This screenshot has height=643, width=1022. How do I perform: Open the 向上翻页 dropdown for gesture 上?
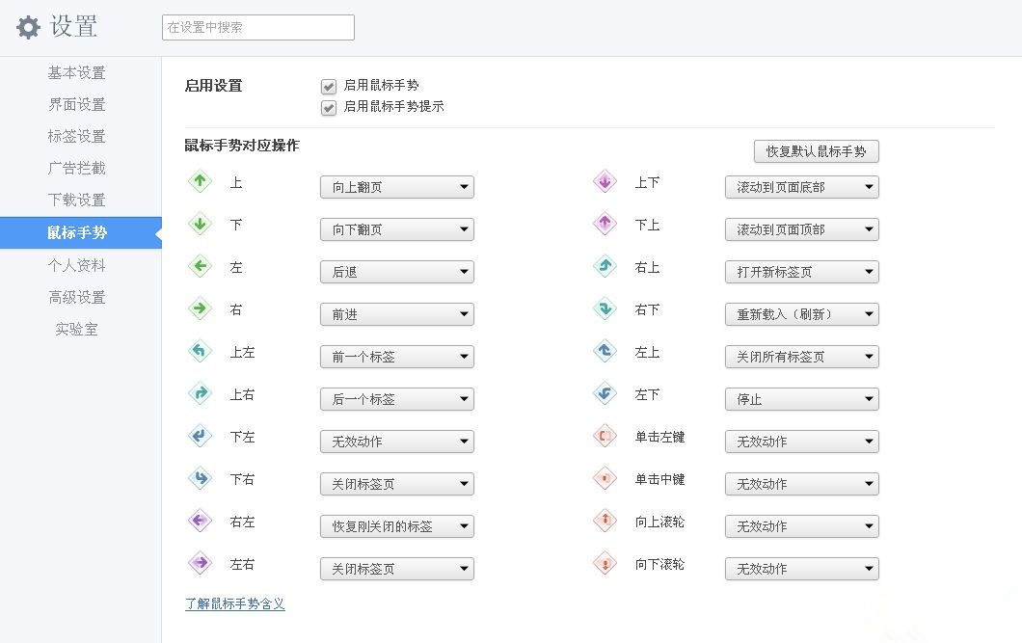(396, 186)
